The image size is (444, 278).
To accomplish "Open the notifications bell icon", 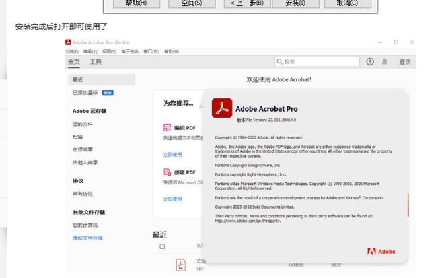I will (x=385, y=61).
